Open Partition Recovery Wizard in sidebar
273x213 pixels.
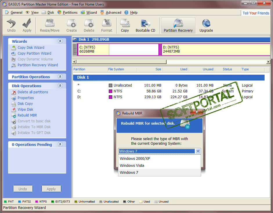tap(38, 65)
